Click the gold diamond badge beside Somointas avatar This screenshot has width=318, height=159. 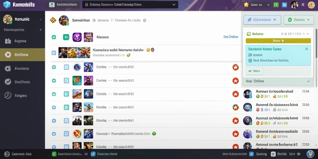pyautogui.click(x=53, y=20)
